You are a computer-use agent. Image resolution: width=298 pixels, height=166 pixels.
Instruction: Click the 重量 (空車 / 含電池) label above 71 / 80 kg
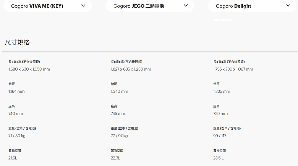pyautogui.click(x=22, y=128)
